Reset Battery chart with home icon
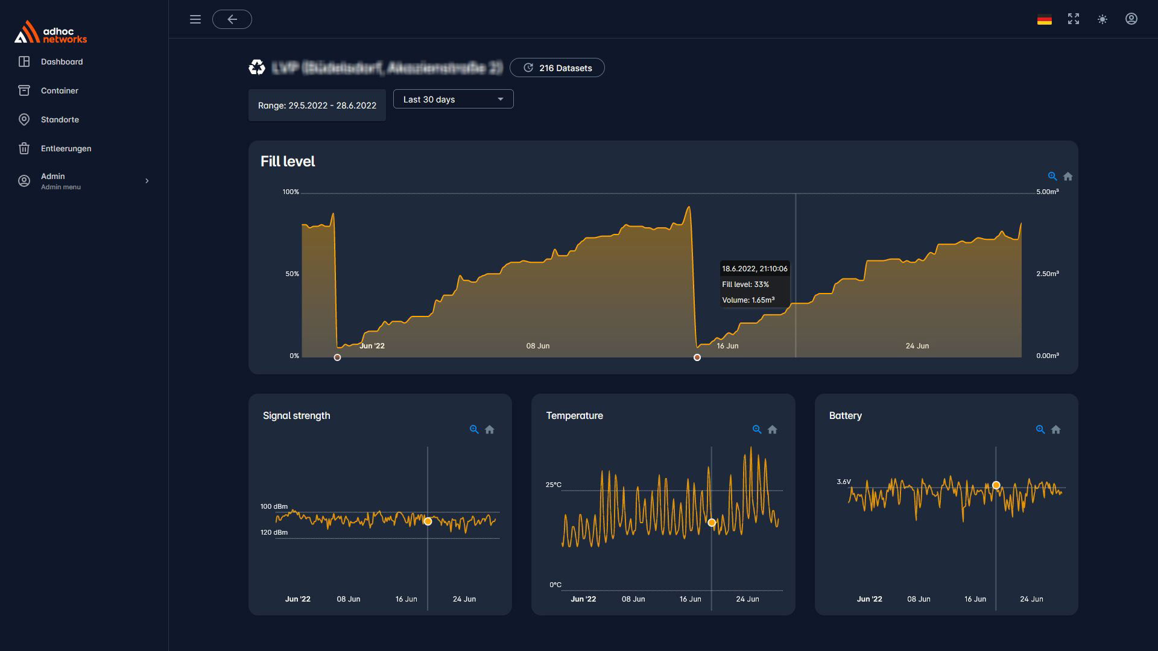 1056,430
